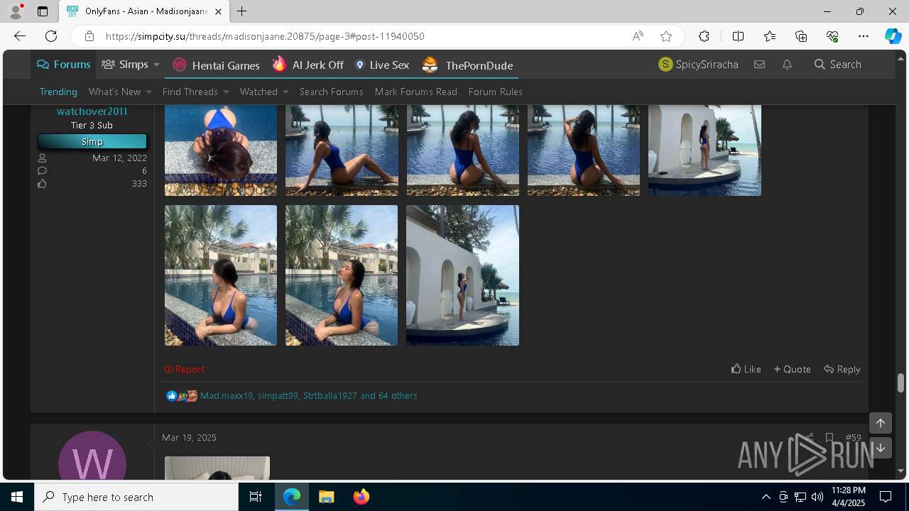Open the AI Jerk Off link
The width and height of the screenshot is (909, 511).
308,65
